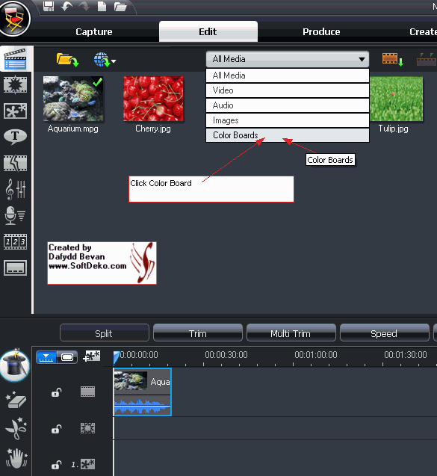This screenshot has width=437, height=476.
Task: Switch to the Produce tab
Action: click(321, 31)
